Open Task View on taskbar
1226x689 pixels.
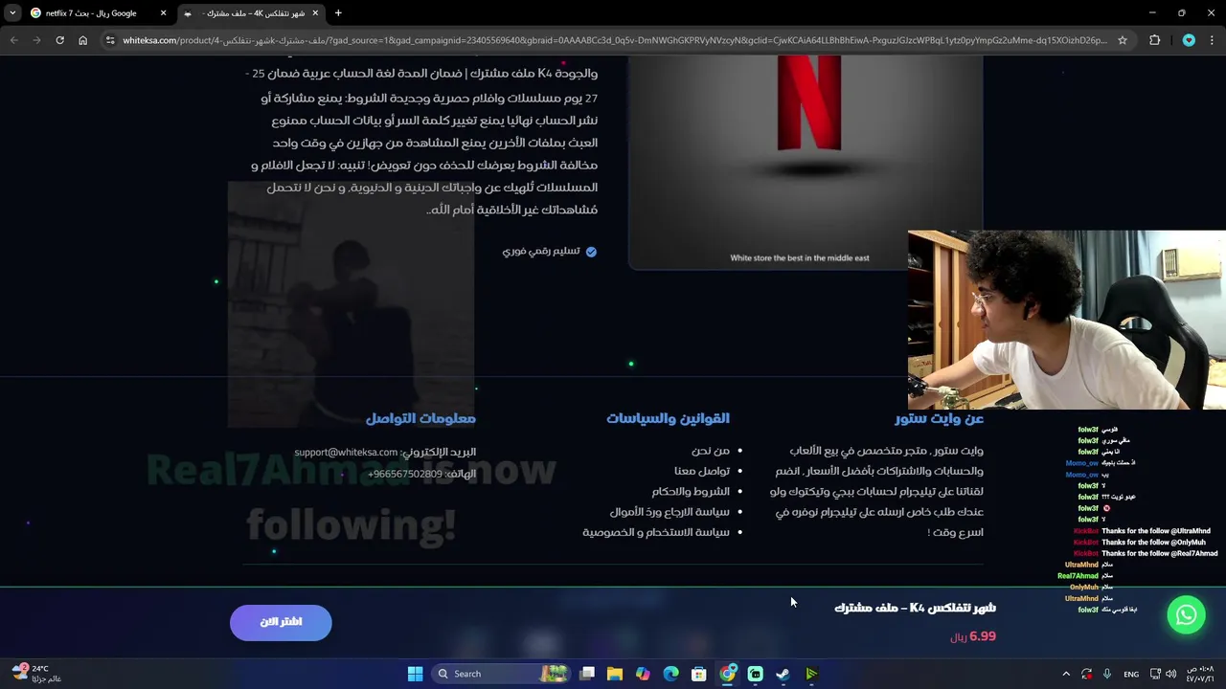click(x=587, y=674)
